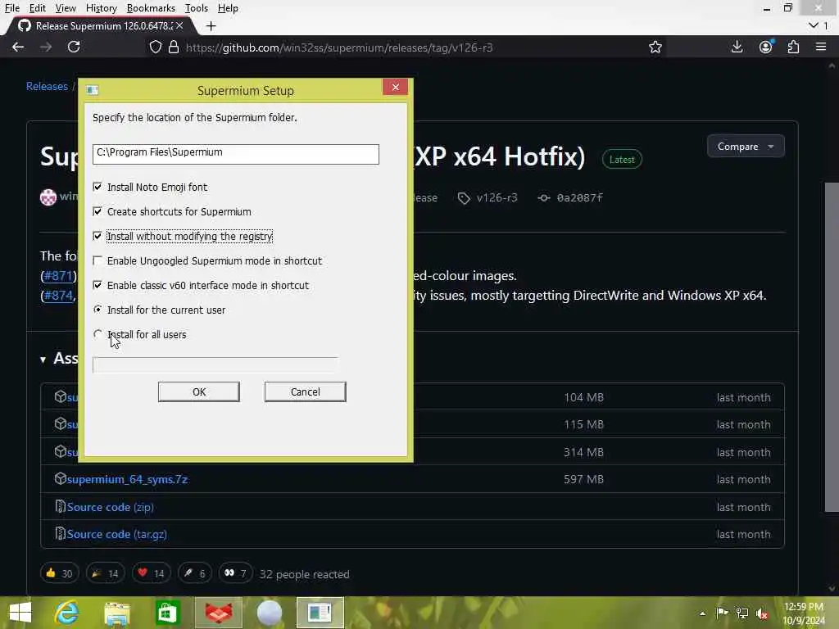Close the Supermium Setup dialog window
The width and height of the screenshot is (839, 629).
(396, 87)
